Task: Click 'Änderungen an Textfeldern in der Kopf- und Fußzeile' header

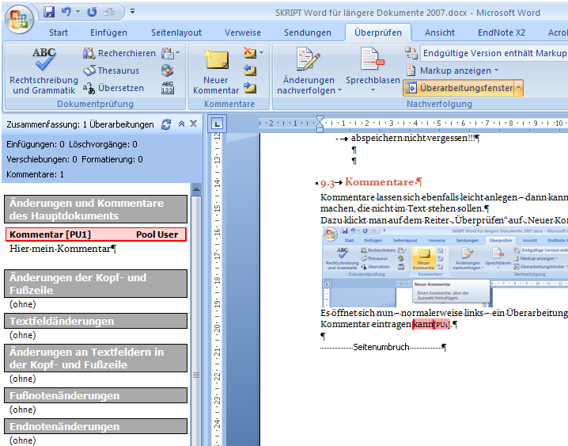Action: (x=96, y=358)
